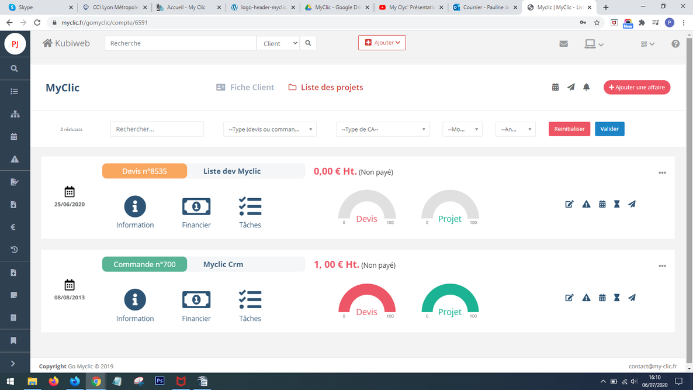Viewport: 693px width, 390px height.
Task: Open the mail envelope icon
Action: coord(563,44)
